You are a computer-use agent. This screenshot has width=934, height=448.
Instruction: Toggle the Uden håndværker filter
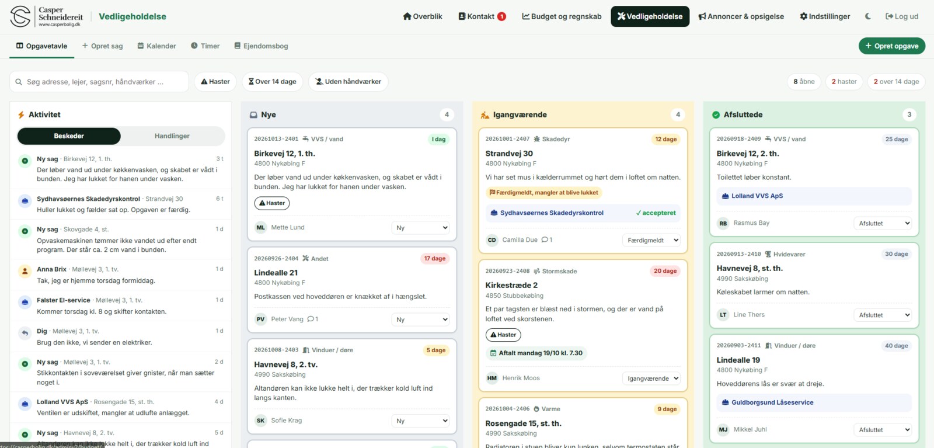tap(348, 82)
